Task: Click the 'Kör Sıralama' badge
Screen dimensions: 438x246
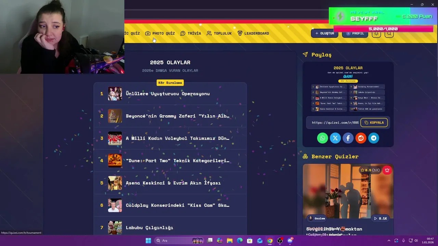Action: point(170,83)
